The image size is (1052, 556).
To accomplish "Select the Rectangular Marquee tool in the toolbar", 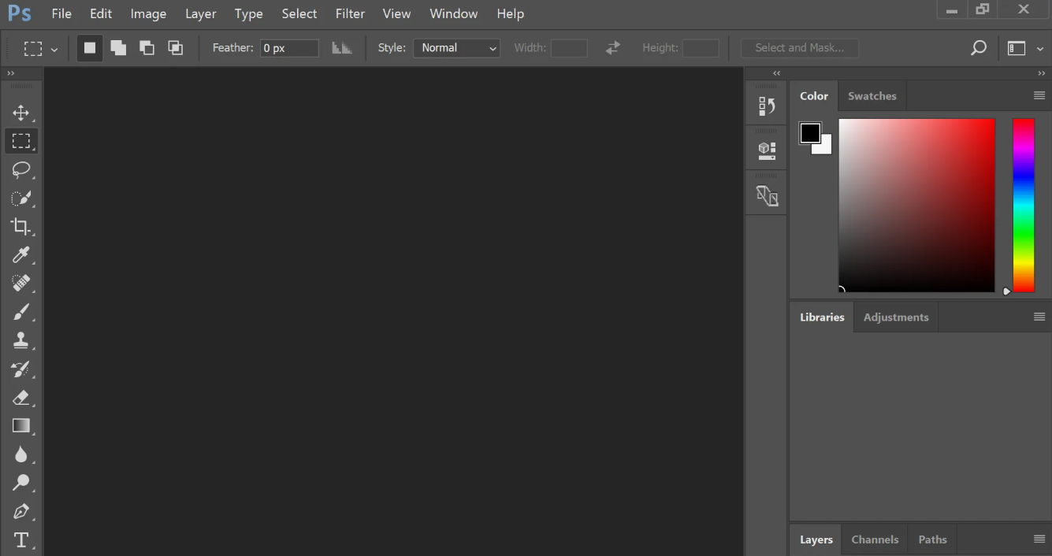I will pos(21,141).
